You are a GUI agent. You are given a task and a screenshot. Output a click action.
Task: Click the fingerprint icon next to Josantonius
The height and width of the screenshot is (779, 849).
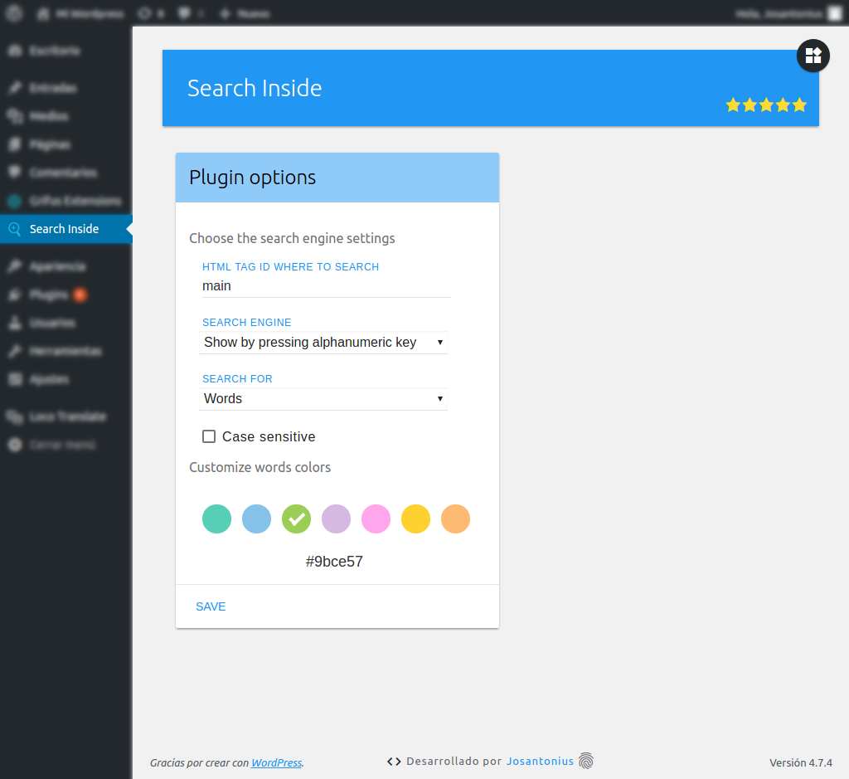point(586,761)
